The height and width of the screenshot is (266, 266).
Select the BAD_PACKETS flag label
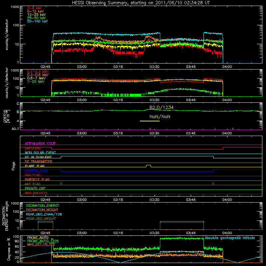coord(36,193)
